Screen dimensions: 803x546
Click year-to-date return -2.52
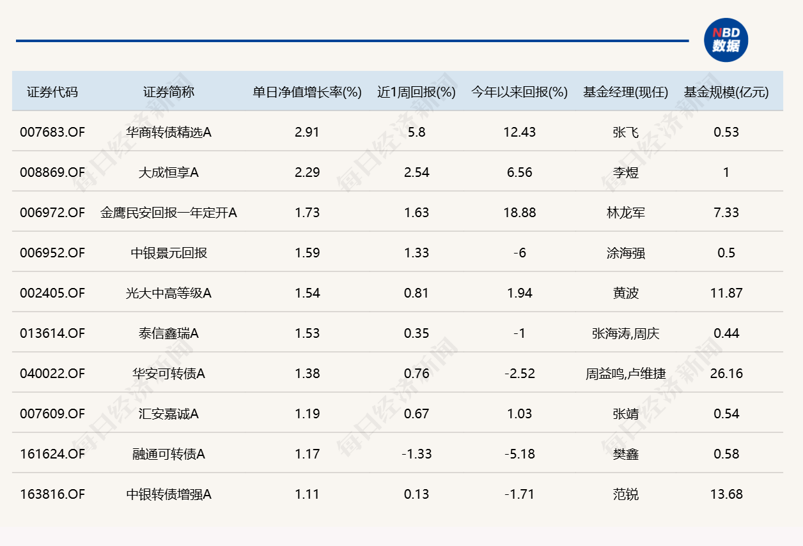[520, 374]
